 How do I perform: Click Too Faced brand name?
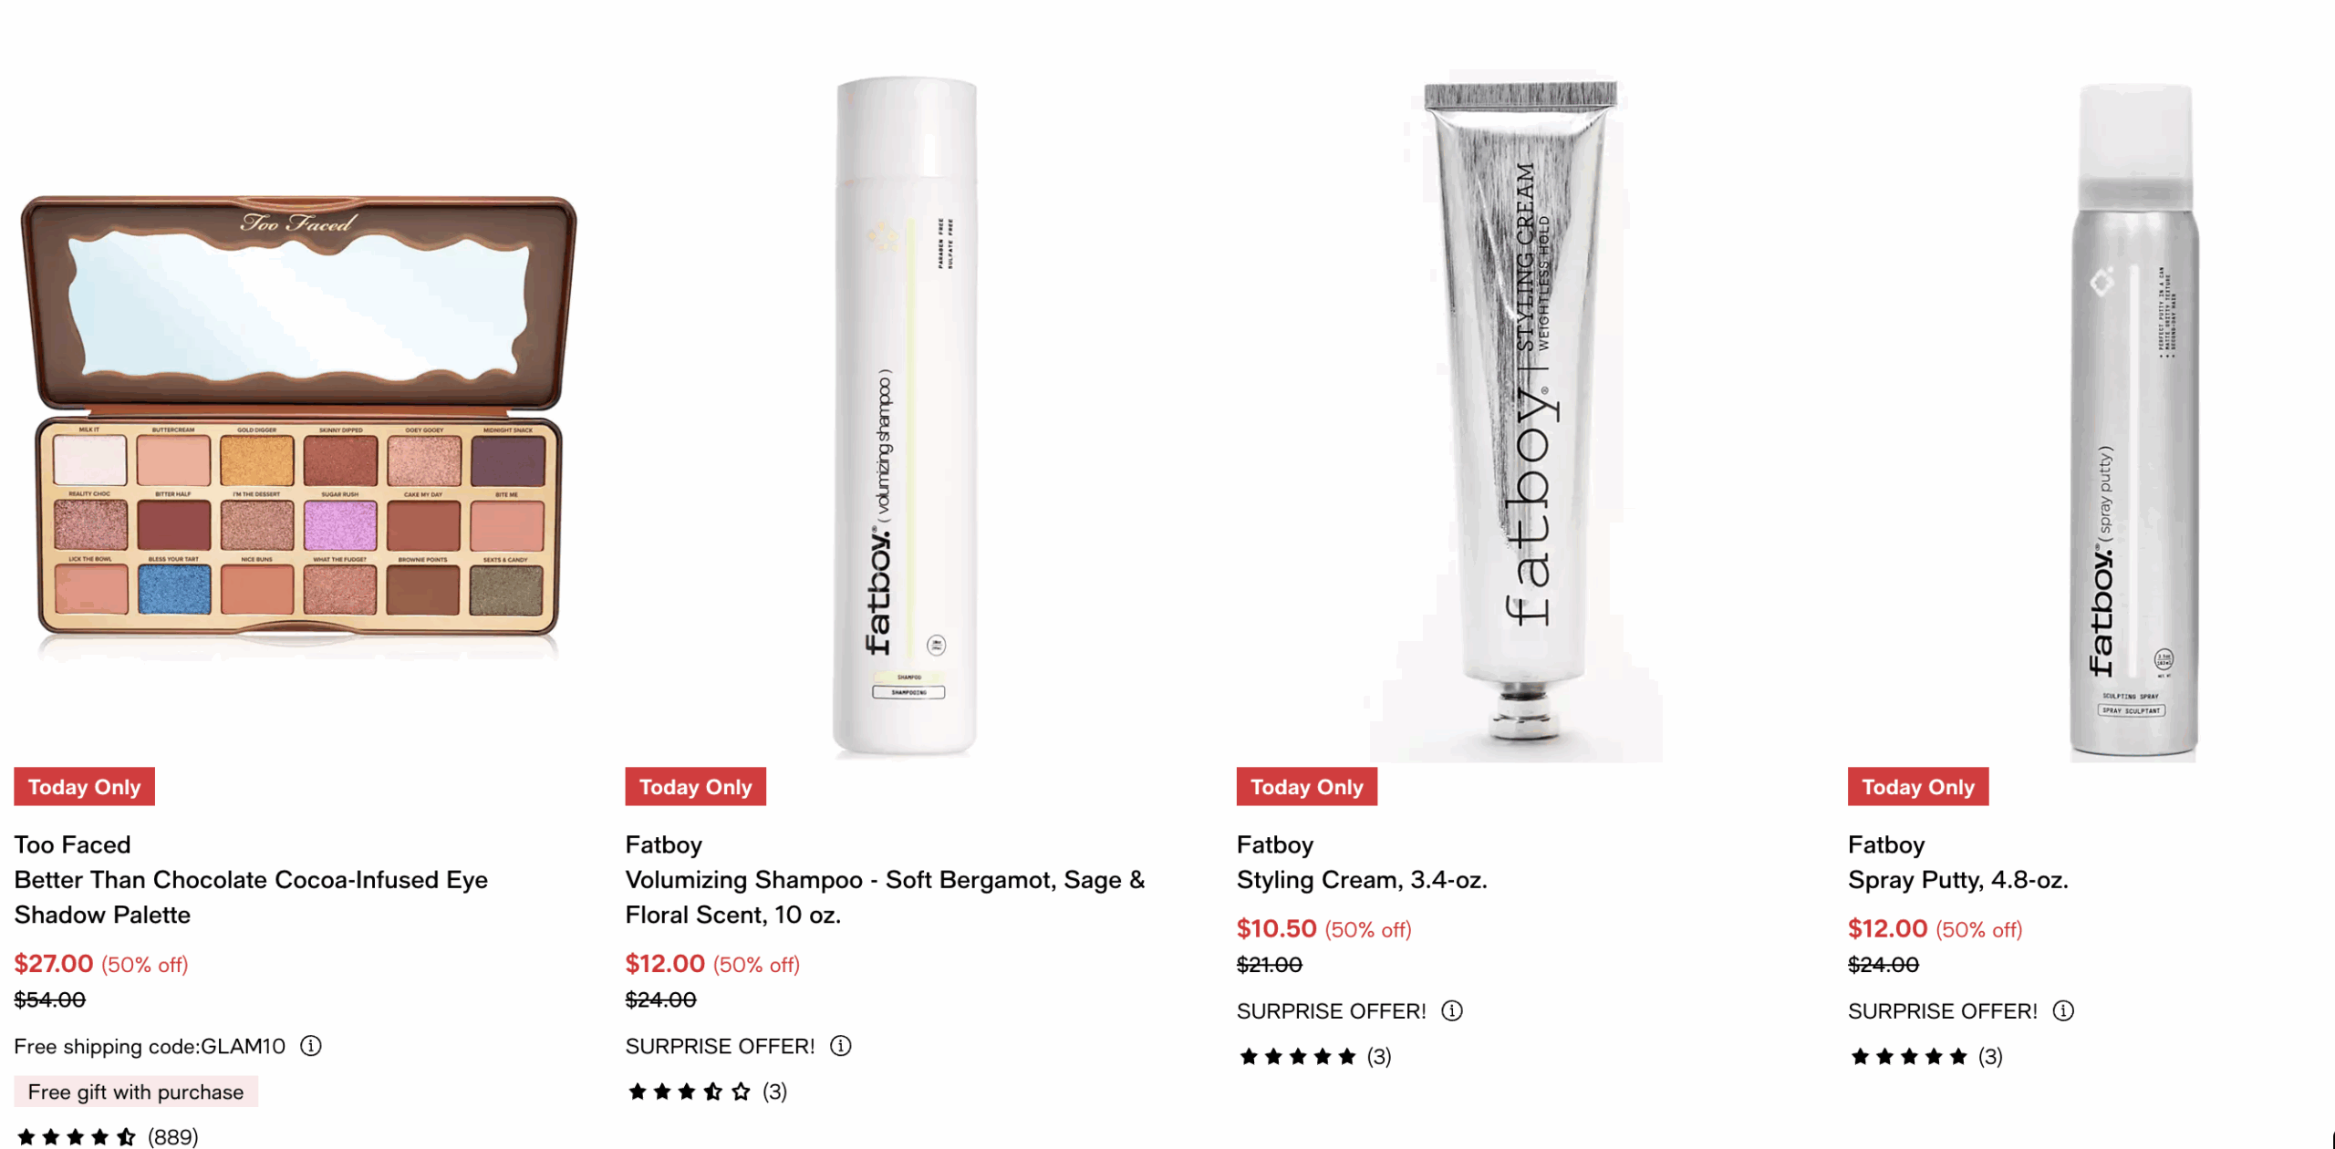72,844
